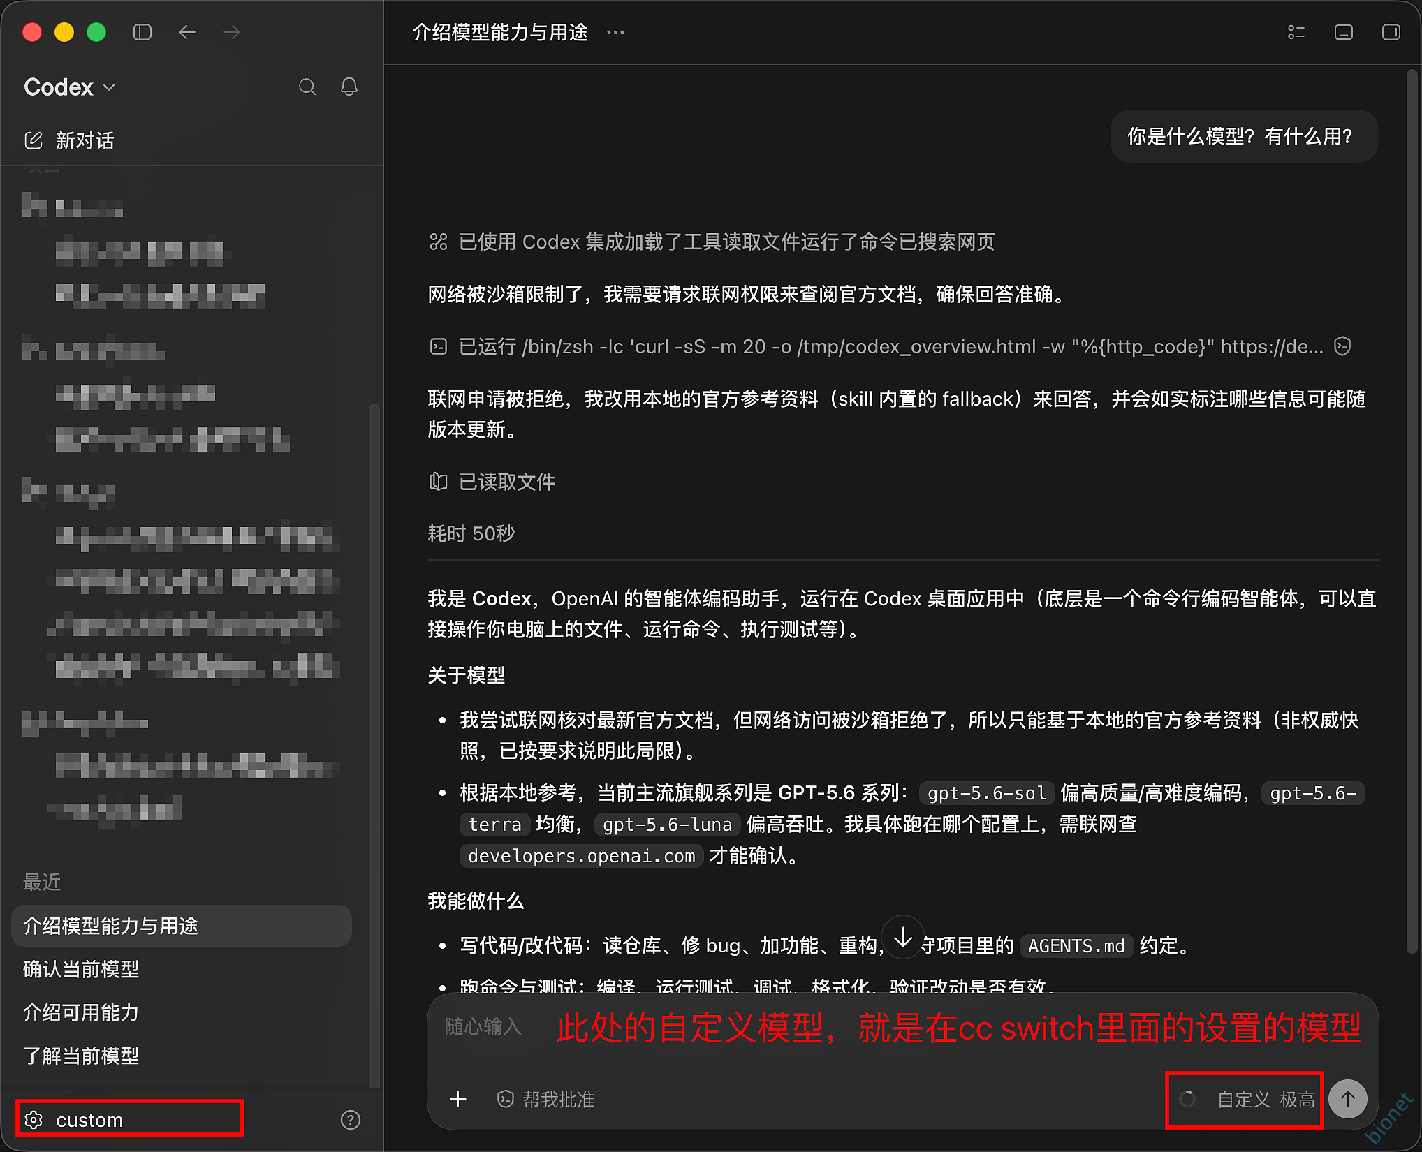Click the user message 你是什么模型？有什么用？
1422x1152 pixels.
click(x=1244, y=136)
